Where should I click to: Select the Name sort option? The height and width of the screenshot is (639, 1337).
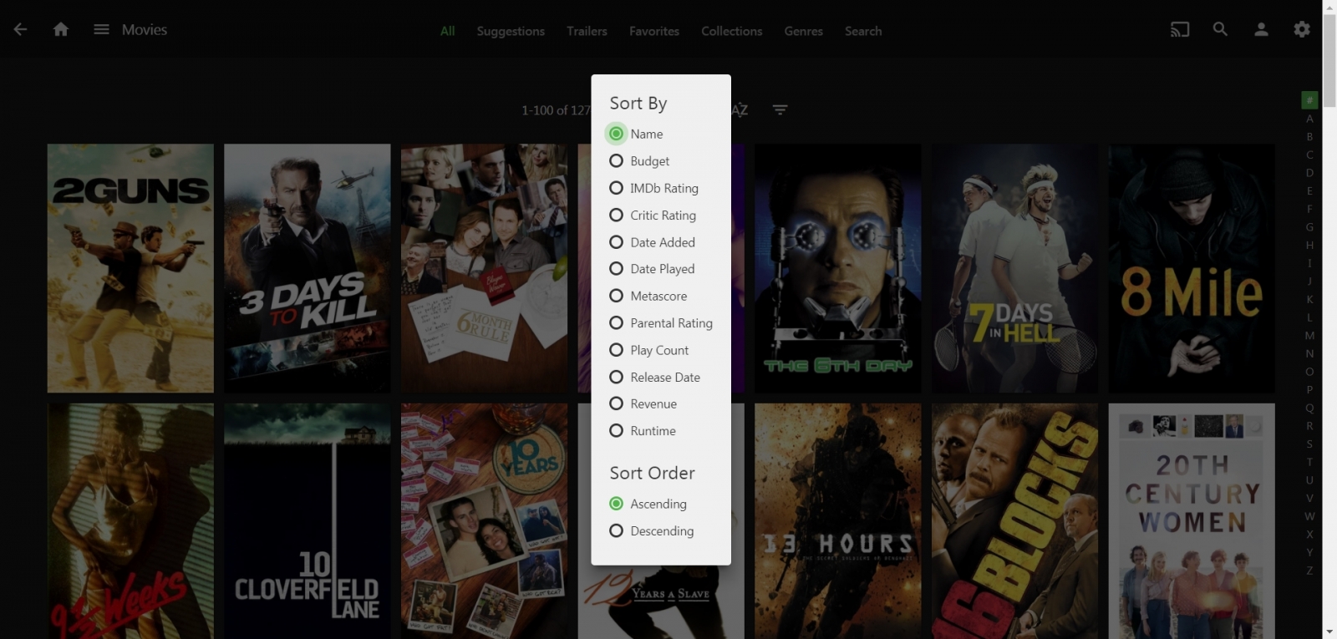click(636, 134)
